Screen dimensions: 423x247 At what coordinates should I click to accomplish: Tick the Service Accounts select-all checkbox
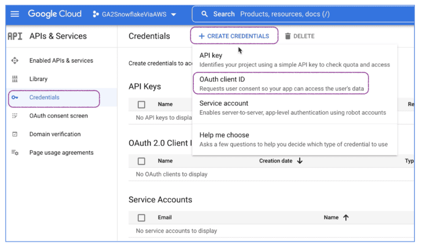(142, 218)
